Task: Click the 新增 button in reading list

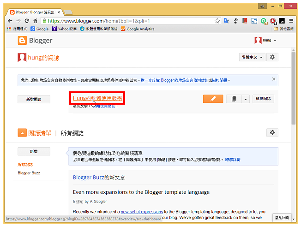Action: (x=34, y=151)
